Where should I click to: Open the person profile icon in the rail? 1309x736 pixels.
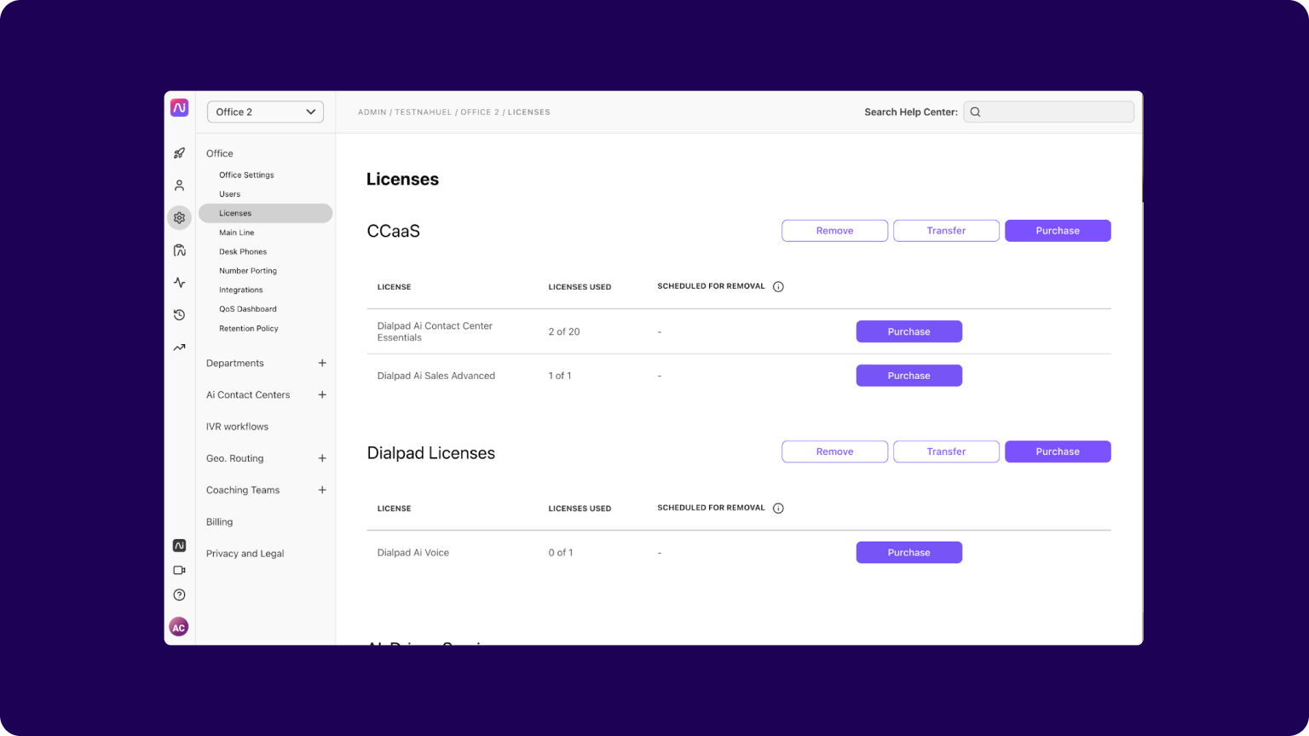pos(179,185)
